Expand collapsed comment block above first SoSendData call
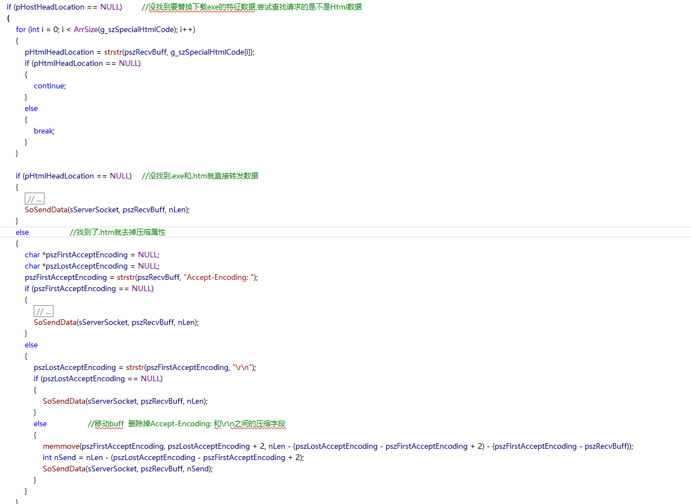Image resolution: width=691 pixels, height=504 pixels. 34,198
